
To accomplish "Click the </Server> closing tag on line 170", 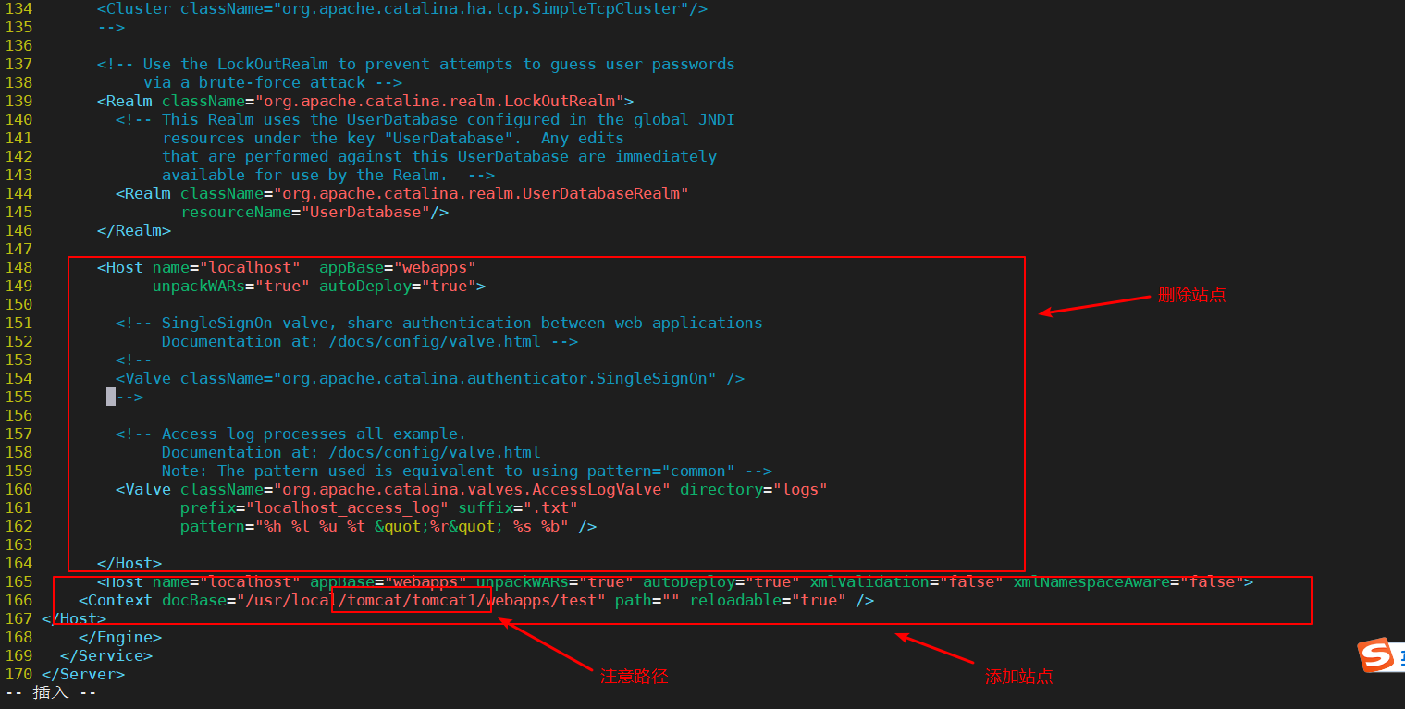I will pos(83,675).
